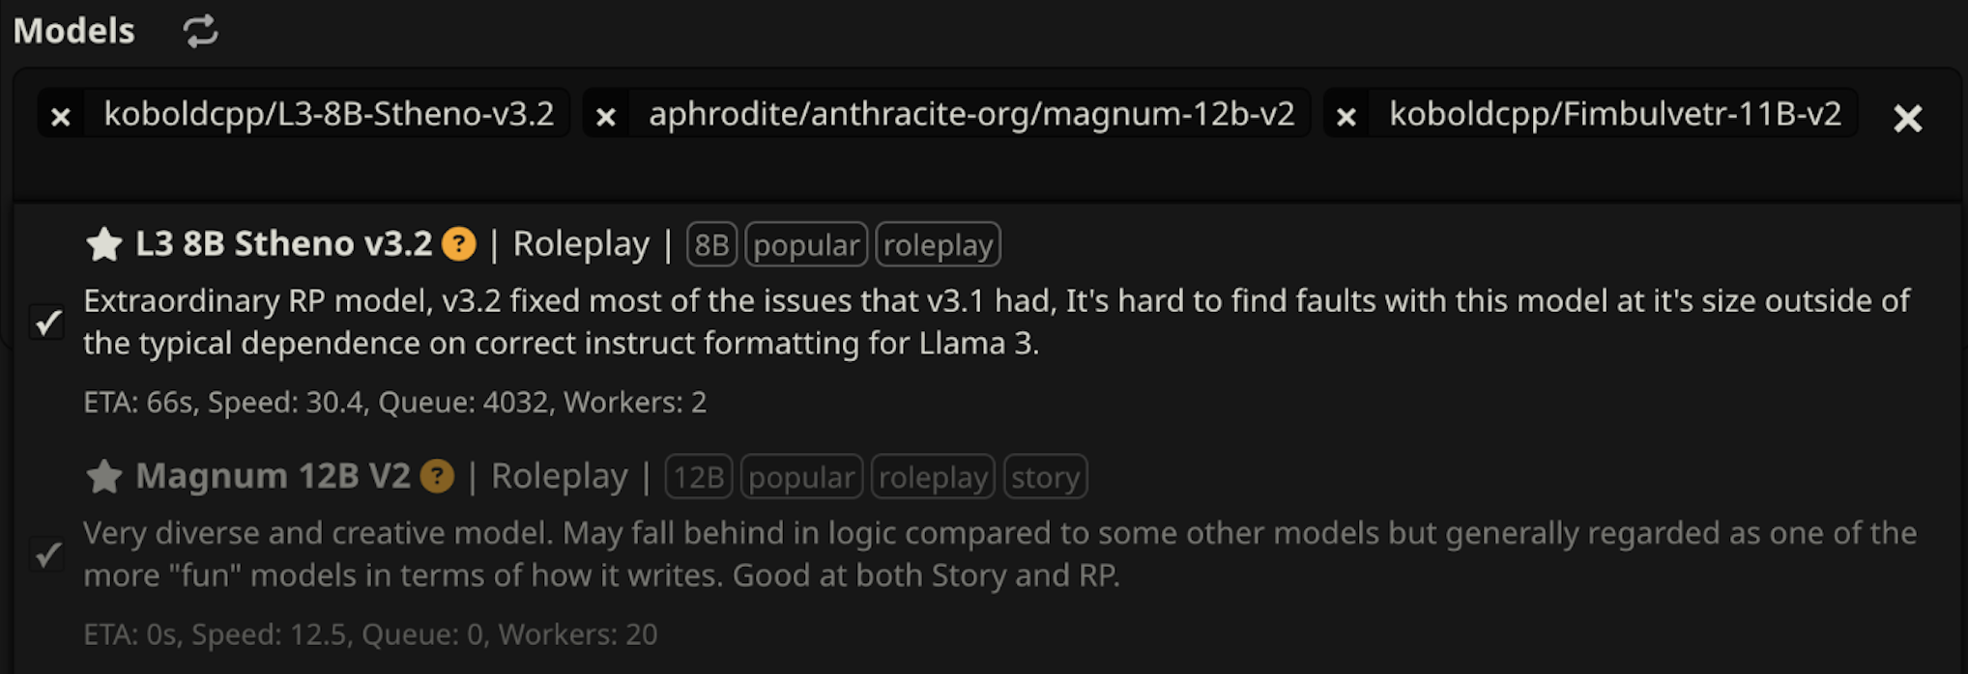Uncheck the L3 8B Stheno v3.2 model
This screenshot has width=1968, height=674.
(47, 322)
